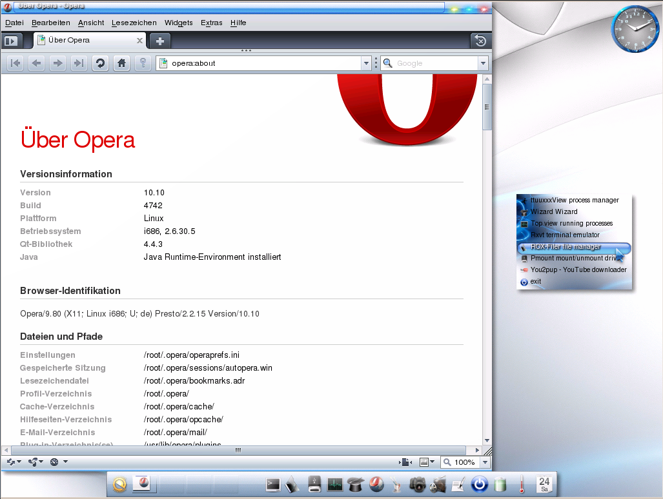The height and width of the screenshot is (499, 663).
Task: Select Top view running processes
Action: (x=574, y=223)
